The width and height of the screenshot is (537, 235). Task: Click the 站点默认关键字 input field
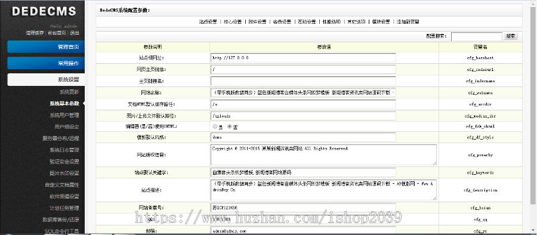[x=303, y=172]
